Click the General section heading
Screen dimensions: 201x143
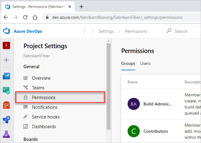[x=31, y=66]
